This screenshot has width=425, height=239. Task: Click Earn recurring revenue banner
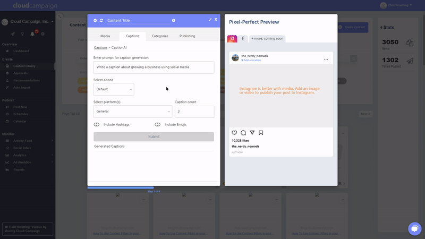28,229
